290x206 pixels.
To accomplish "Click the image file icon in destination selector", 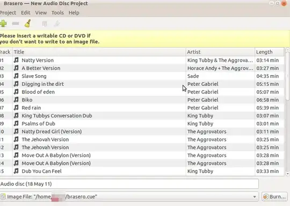I will tap(3, 196).
